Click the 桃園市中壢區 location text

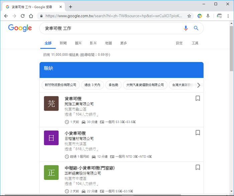coord(75,179)
